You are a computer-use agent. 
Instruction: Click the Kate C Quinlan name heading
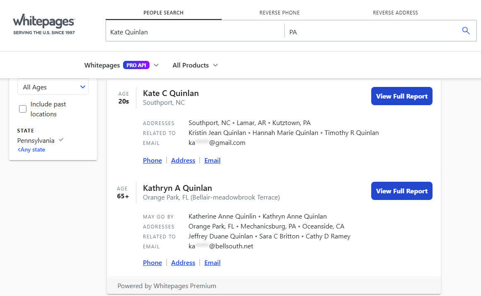pyautogui.click(x=171, y=93)
